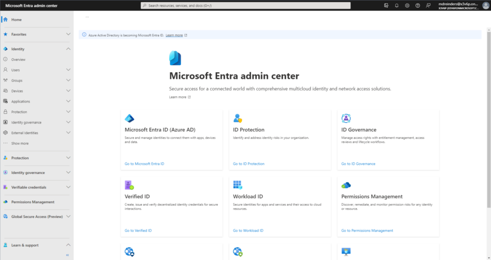Click the Workload ID card icon
The image size is (491, 260).
coord(238,185)
